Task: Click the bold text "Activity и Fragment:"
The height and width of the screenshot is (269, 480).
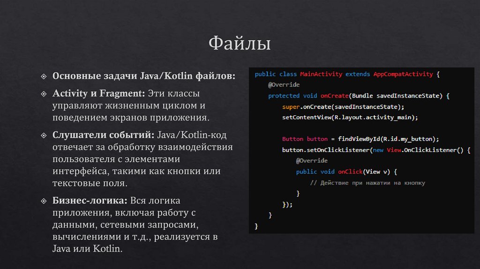Action: tap(98, 93)
